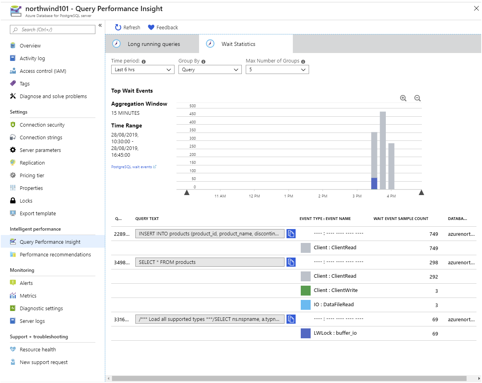
Task: Click the blue segment of the chart bar
Action: pyautogui.click(x=374, y=184)
